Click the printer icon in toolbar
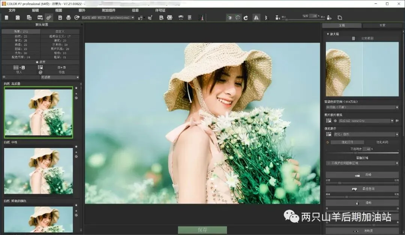Image resolution: width=405 pixels, height=235 pixels. point(69,18)
